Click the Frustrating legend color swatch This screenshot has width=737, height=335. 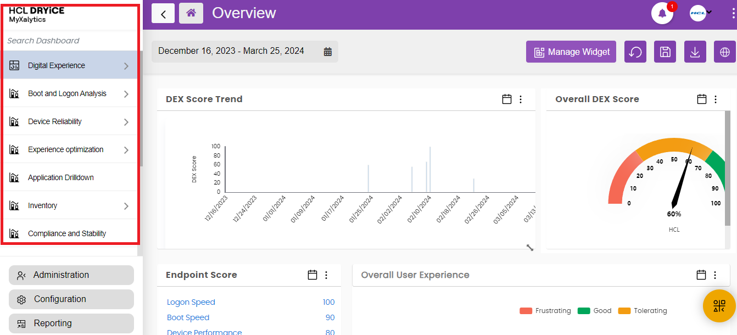(526, 311)
